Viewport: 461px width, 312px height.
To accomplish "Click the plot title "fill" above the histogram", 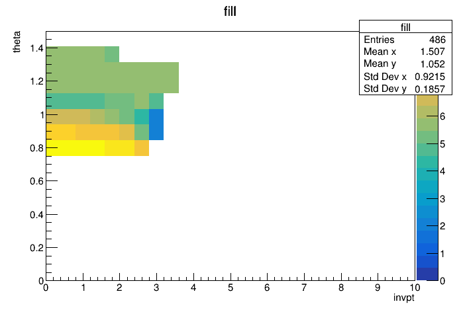I will (230, 11).
